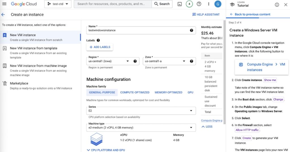Click the help icon in the Name field

(191, 30)
